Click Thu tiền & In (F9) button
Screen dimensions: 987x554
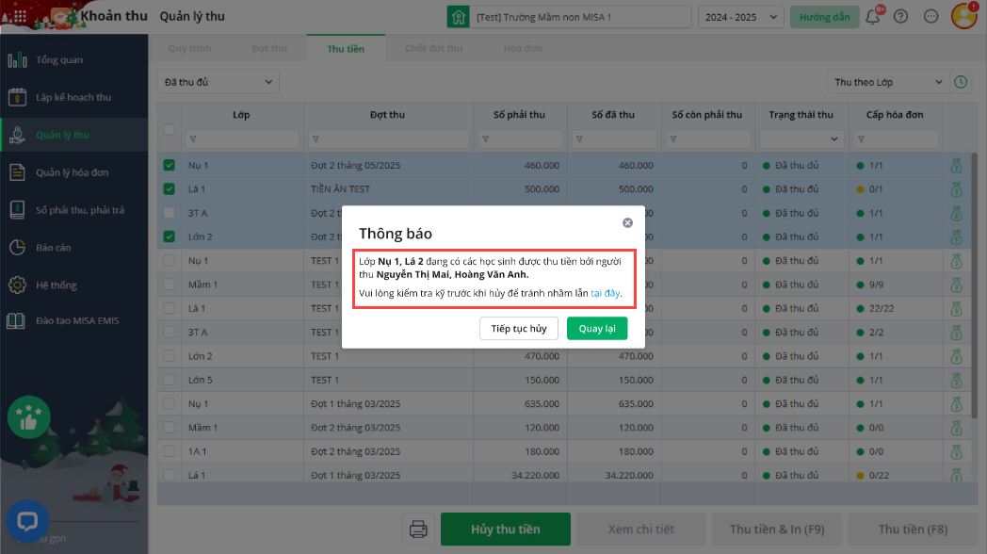[x=777, y=529]
